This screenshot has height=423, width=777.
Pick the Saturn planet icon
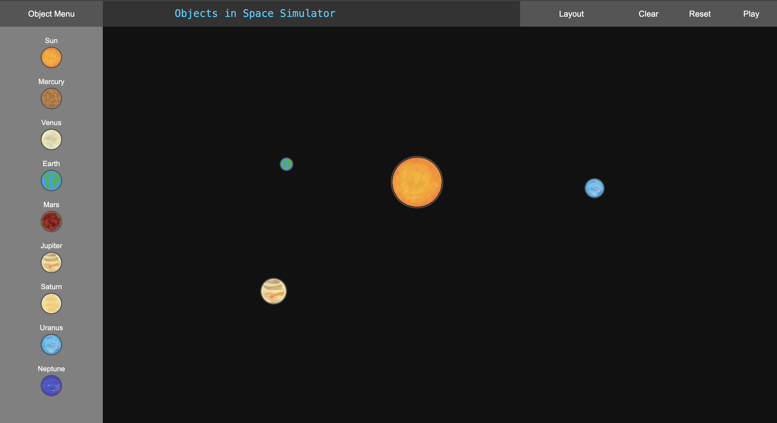point(51,304)
